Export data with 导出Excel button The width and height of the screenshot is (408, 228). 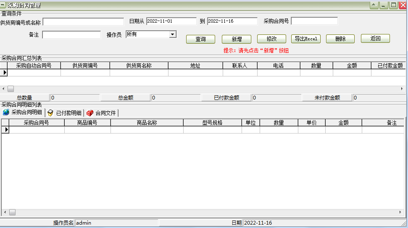tap(306, 39)
